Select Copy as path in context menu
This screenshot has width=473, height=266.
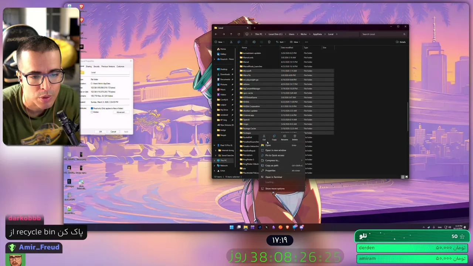(x=282, y=166)
